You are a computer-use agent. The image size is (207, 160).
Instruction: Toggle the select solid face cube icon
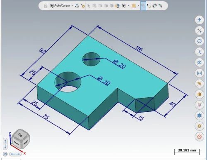(x=100, y=6)
